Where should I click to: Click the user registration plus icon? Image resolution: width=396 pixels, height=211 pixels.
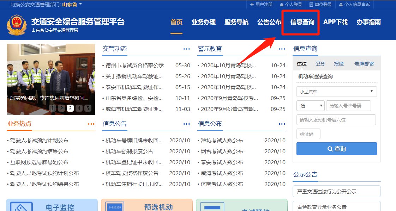(252, 5)
